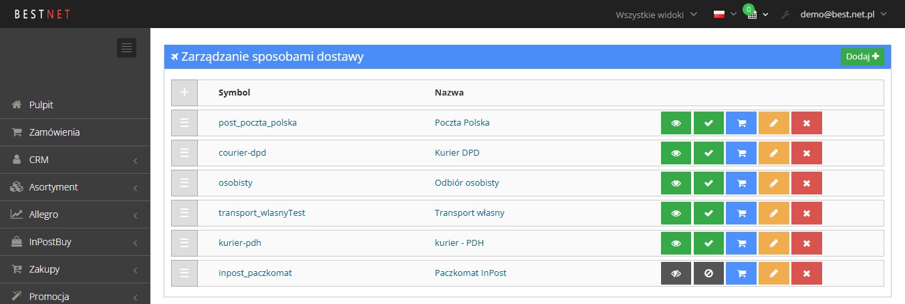Screen dimensions: 905x304
Task: Click the wrench settings icon
Action: pyautogui.click(x=785, y=14)
